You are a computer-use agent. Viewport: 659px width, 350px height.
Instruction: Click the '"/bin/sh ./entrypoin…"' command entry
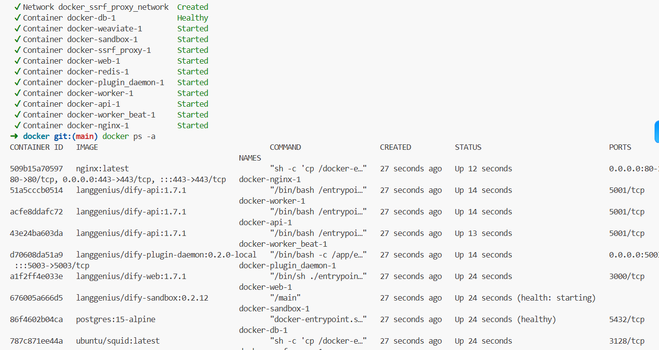click(x=318, y=277)
